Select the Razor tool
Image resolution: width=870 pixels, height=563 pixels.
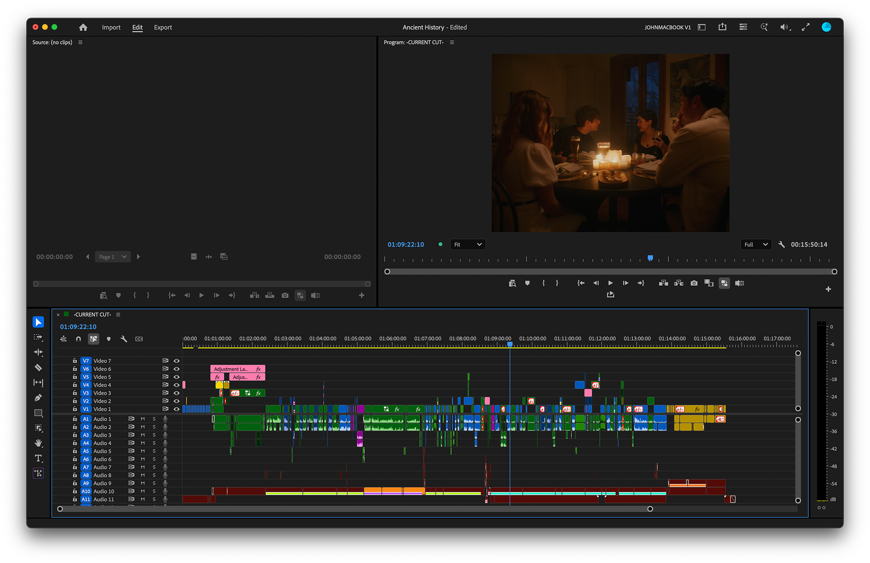[x=39, y=368]
